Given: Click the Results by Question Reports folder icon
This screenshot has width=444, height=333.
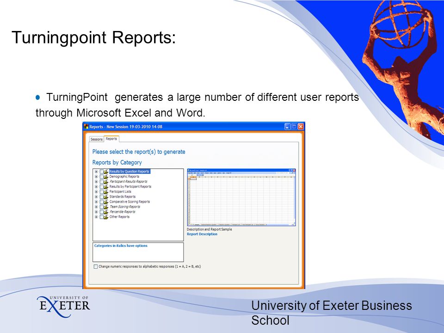Looking at the screenshot, I should point(106,172).
